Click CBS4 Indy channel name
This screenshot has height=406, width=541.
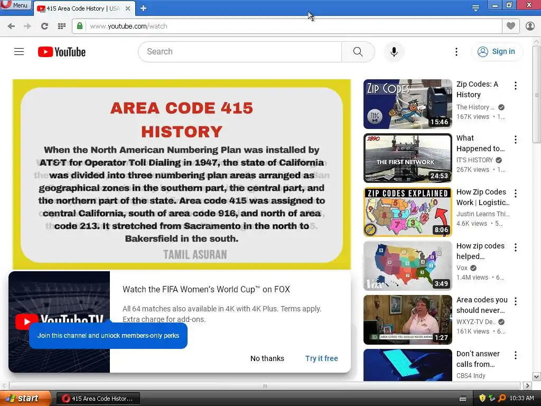(x=471, y=376)
